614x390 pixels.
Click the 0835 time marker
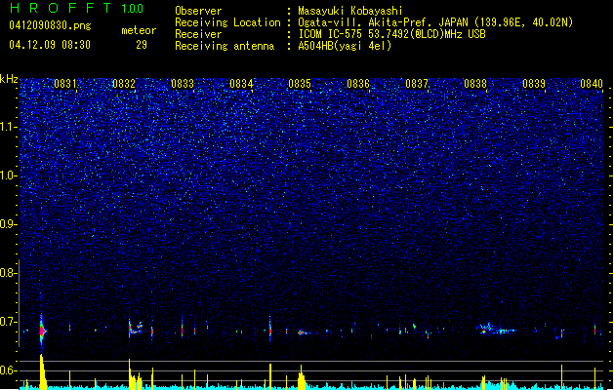pyautogui.click(x=300, y=83)
